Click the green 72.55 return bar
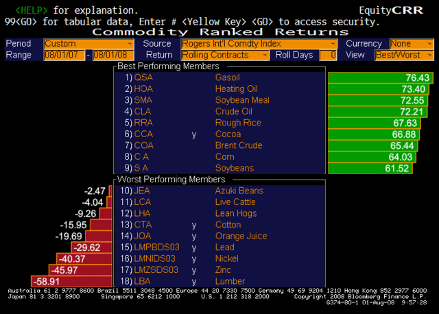439x314 pixels. click(378, 101)
